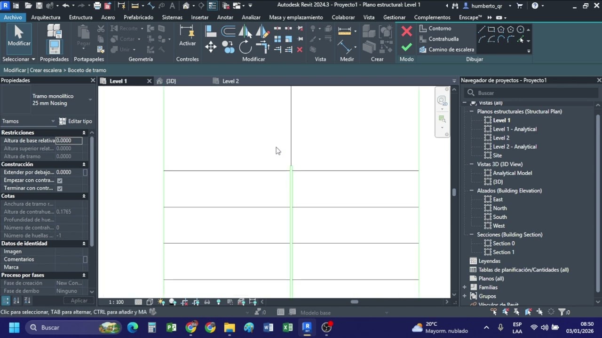Viewport: 602px width, 338px height.
Task: Click the reveal hidden elements lightbulb icon
Action: click(x=218, y=302)
